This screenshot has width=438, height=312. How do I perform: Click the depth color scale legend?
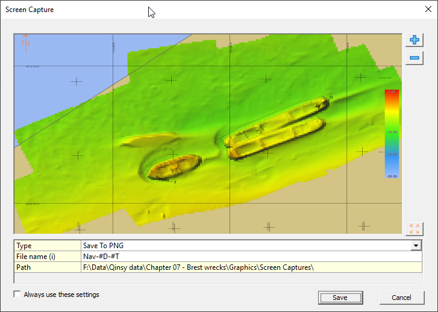click(392, 134)
